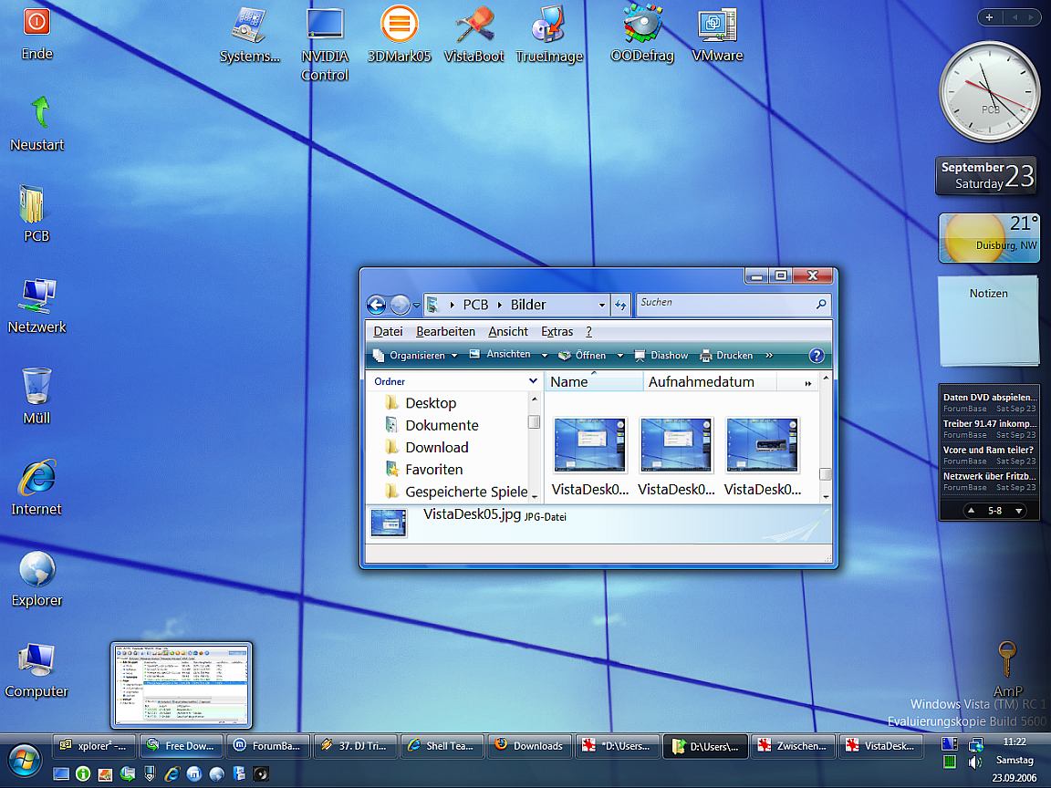Switch to ForumBa... taskbar button

click(269, 746)
